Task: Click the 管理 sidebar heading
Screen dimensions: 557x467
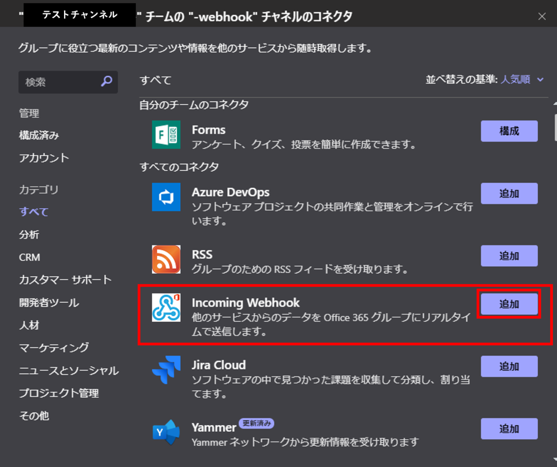Action: pyautogui.click(x=29, y=113)
